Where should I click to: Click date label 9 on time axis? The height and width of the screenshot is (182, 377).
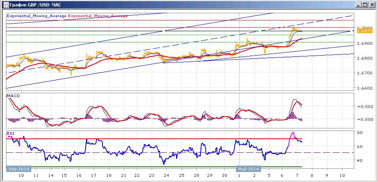[x=327, y=176]
